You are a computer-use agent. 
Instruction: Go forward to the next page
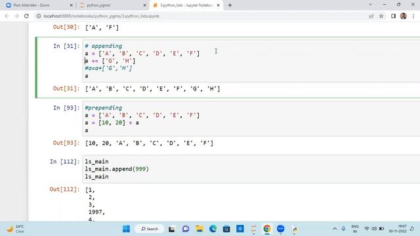click(16, 16)
